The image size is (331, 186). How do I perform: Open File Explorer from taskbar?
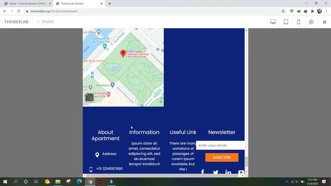click(x=58, y=181)
